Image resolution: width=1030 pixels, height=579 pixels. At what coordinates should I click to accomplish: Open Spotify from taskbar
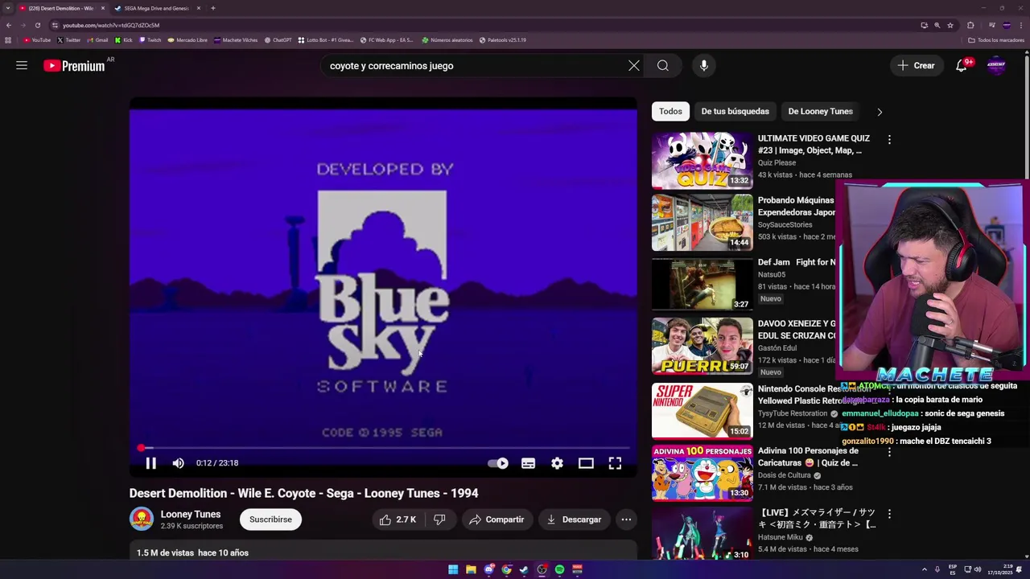[559, 569]
